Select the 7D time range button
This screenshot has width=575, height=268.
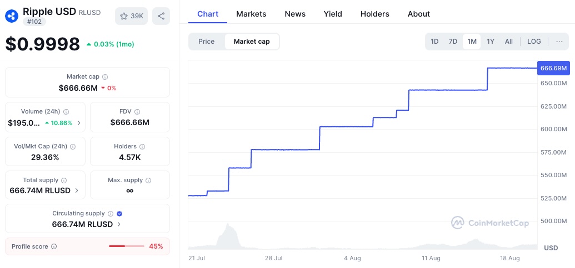[453, 42]
